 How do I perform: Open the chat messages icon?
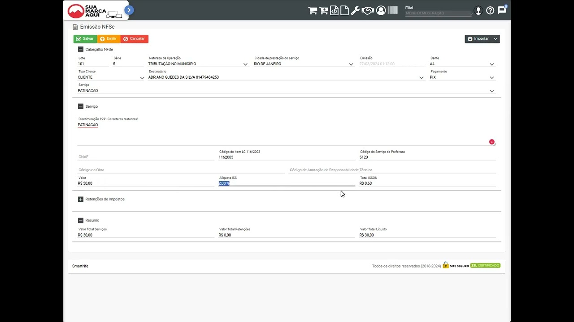pos(502,10)
